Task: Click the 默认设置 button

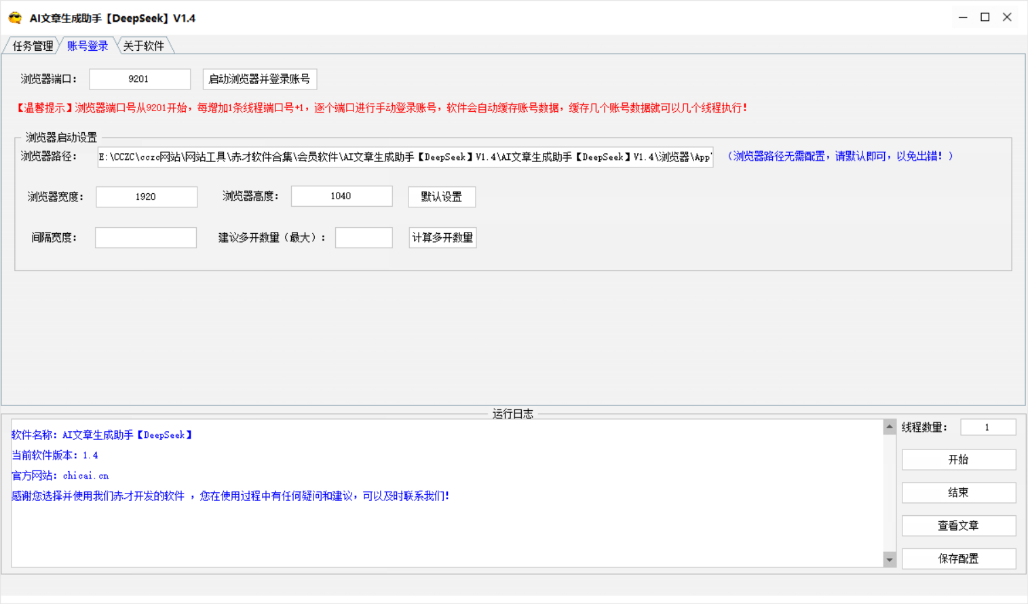Action: pyautogui.click(x=442, y=197)
